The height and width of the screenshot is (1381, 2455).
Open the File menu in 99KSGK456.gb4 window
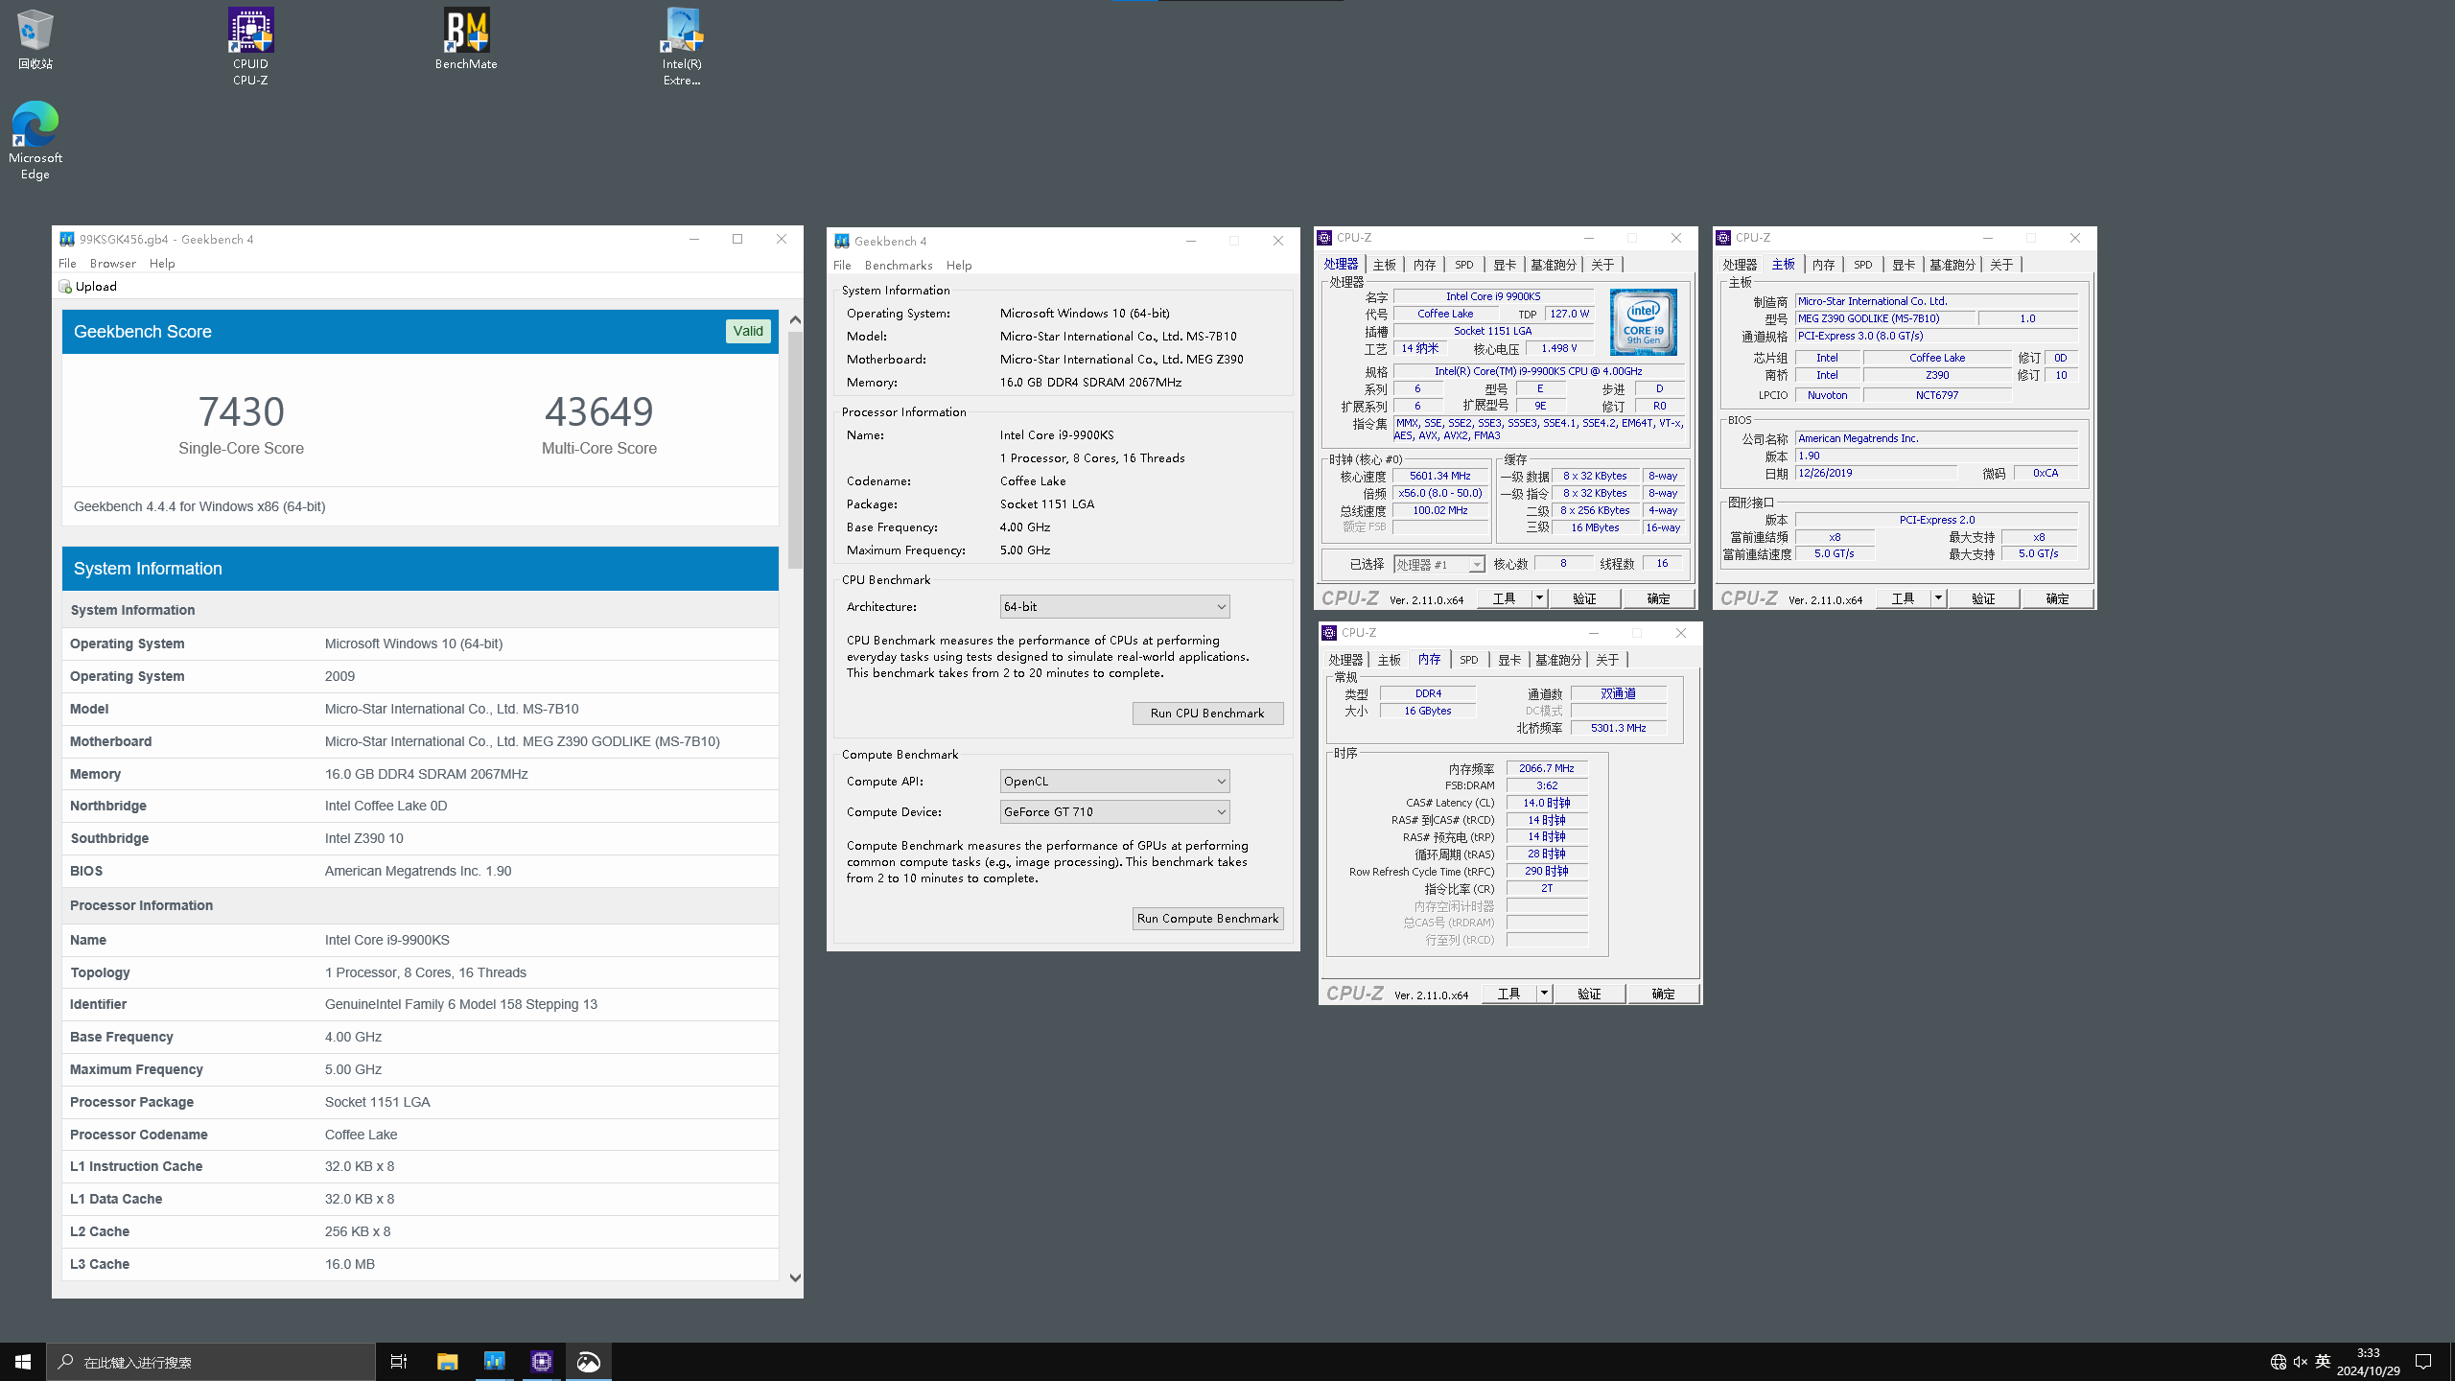[x=67, y=264]
